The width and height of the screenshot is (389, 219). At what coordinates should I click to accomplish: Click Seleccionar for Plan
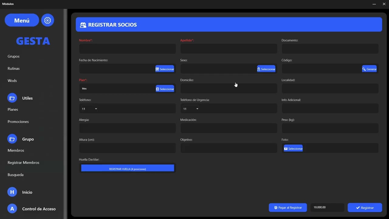(165, 89)
